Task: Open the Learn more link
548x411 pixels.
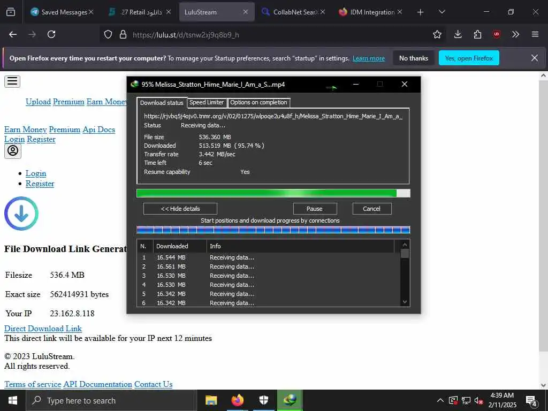Action: pyautogui.click(x=369, y=58)
